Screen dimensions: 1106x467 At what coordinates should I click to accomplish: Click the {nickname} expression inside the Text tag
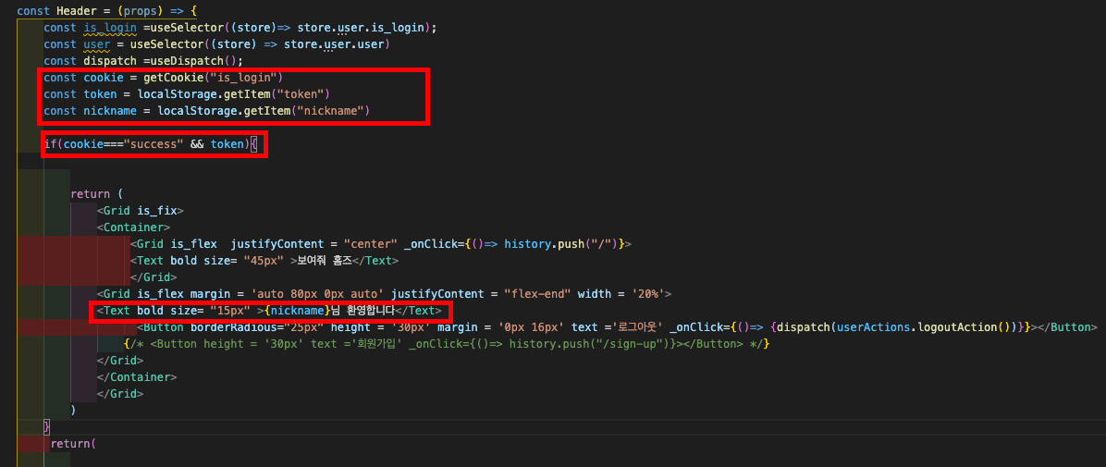(298, 311)
